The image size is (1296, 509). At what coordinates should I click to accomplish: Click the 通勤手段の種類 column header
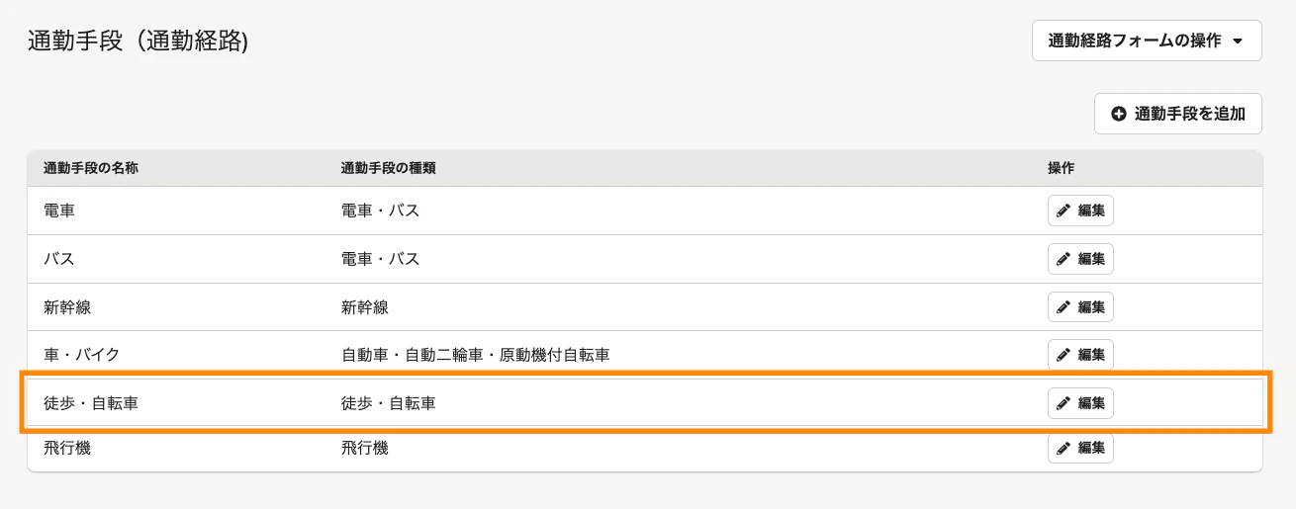(388, 168)
